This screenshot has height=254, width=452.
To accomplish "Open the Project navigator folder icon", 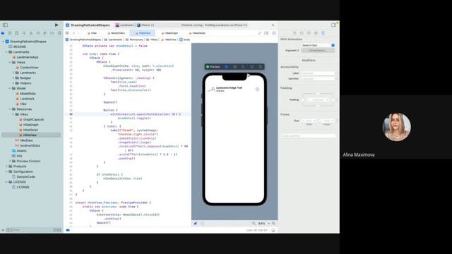I will click(3, 33).
